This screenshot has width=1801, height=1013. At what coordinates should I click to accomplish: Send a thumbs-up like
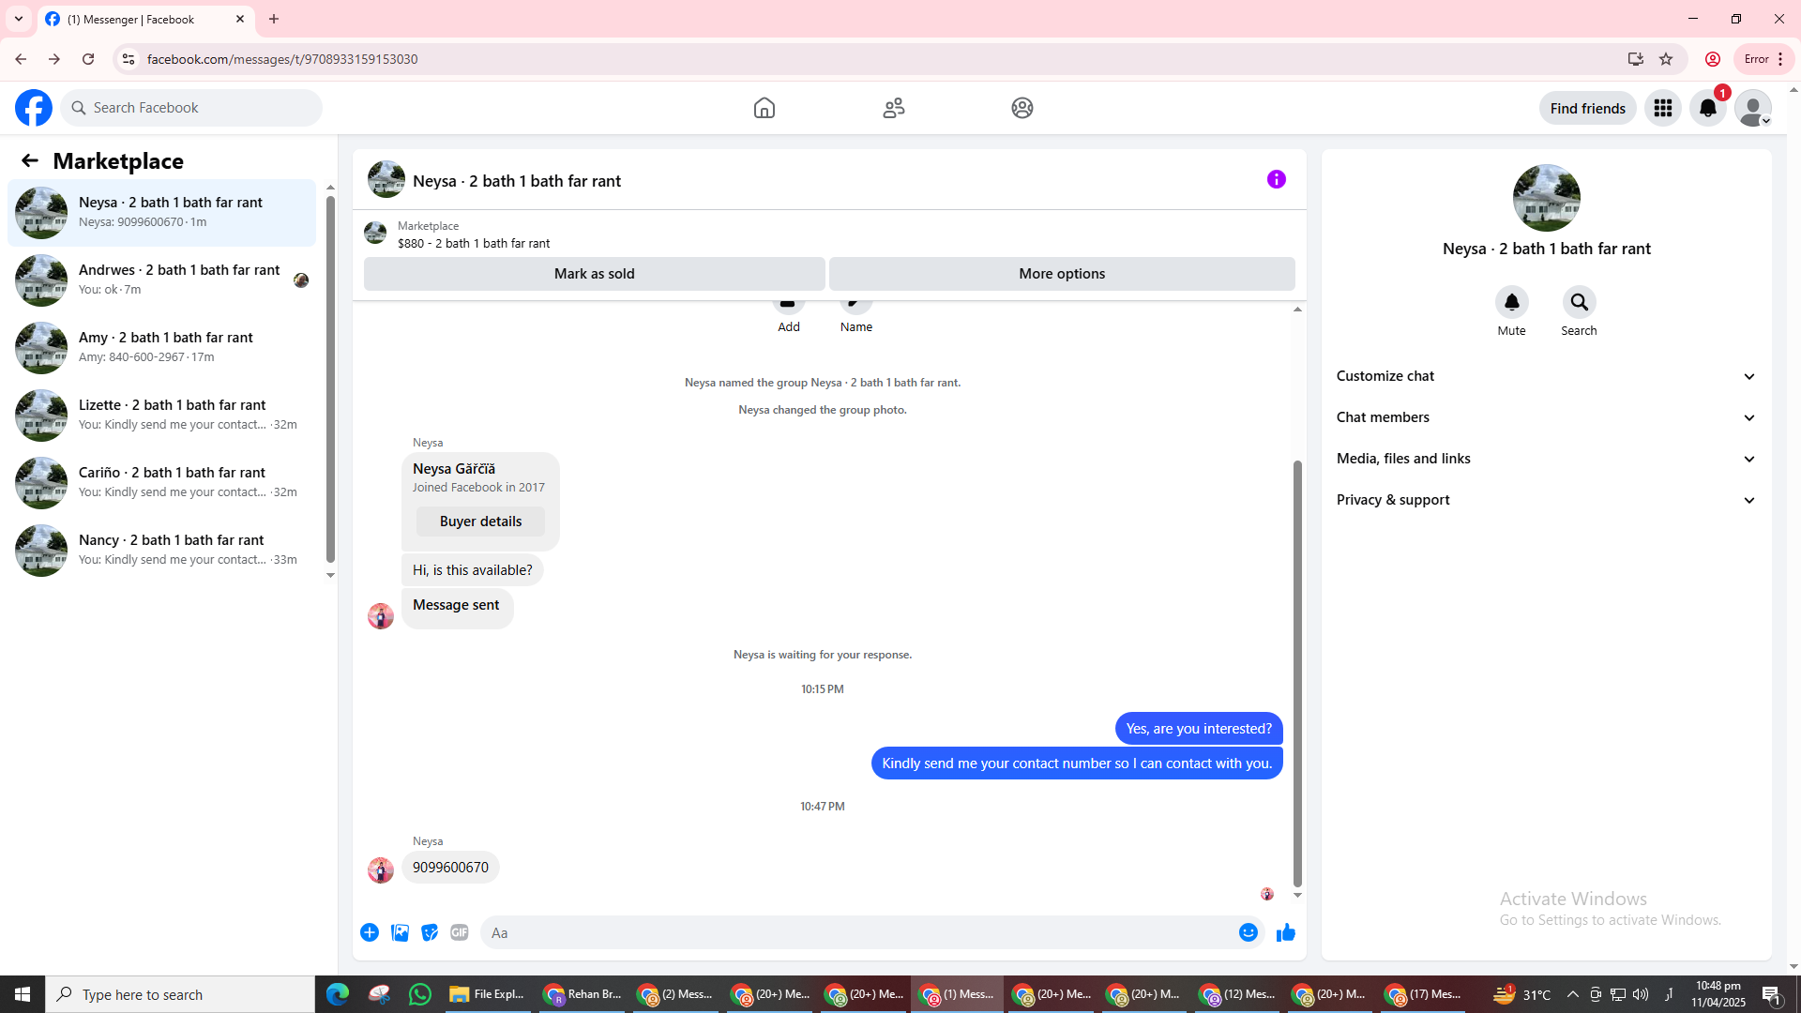point(1286,932)
